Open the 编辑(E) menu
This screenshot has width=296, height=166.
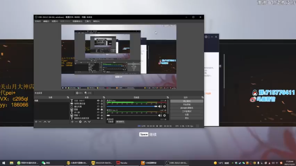(46, 21)
